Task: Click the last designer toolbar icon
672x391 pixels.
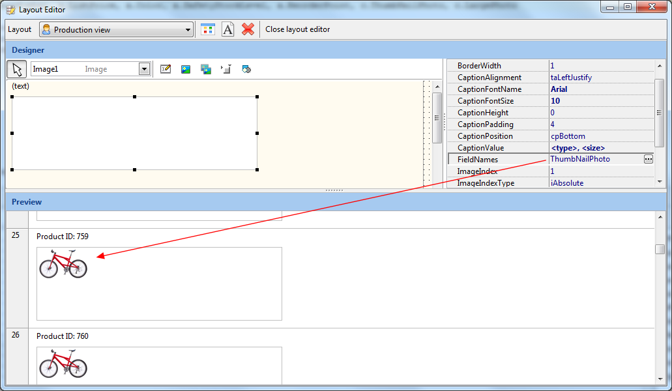Action: click(246, 69)
